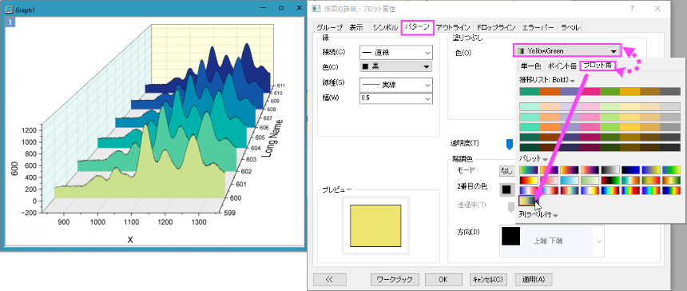Image resolution: width=687 pixels, height=291 pixels.
Task: Select the magenta swatch in Bold2 row
Action: click(590, 92)
